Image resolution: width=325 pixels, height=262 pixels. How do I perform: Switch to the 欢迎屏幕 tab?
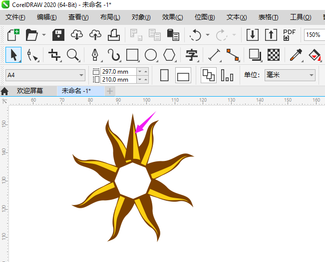30,91
